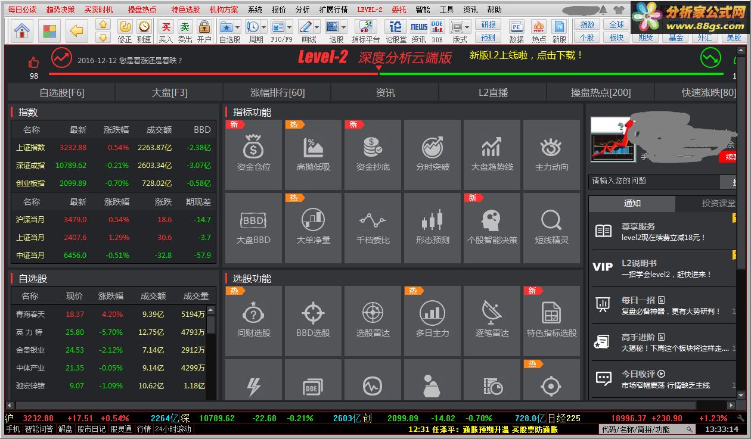This screenshot has width=751, height=439.
Task: Open the BBD选股 crosshair tile
Action: click(x=314, y=320)
